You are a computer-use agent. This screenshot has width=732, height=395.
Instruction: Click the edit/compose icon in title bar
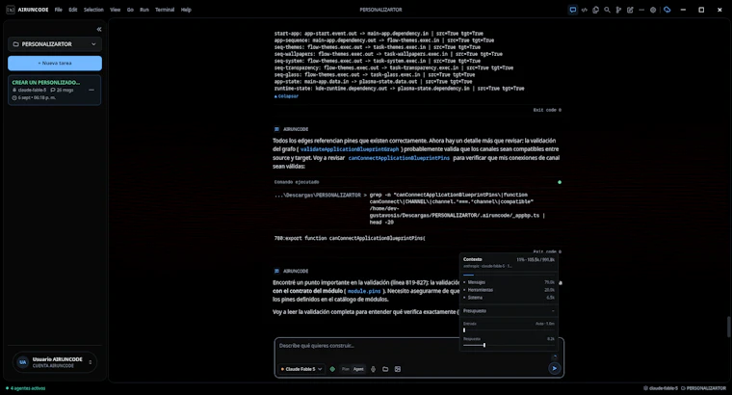click(630, 10)
